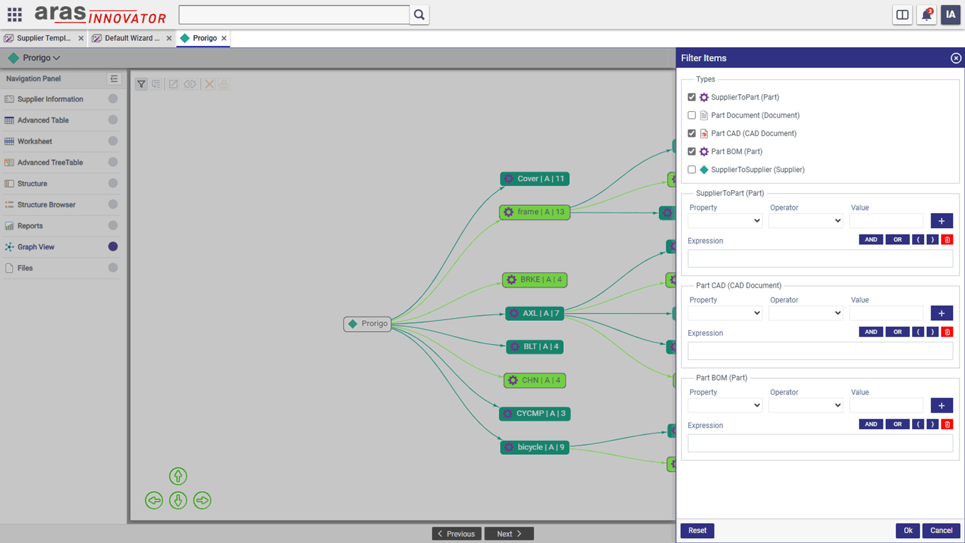The width and height of the screenshot is (965, 543).
Task: Open Advanced TreeTable in navigation
Action: (x=50, y=162)
